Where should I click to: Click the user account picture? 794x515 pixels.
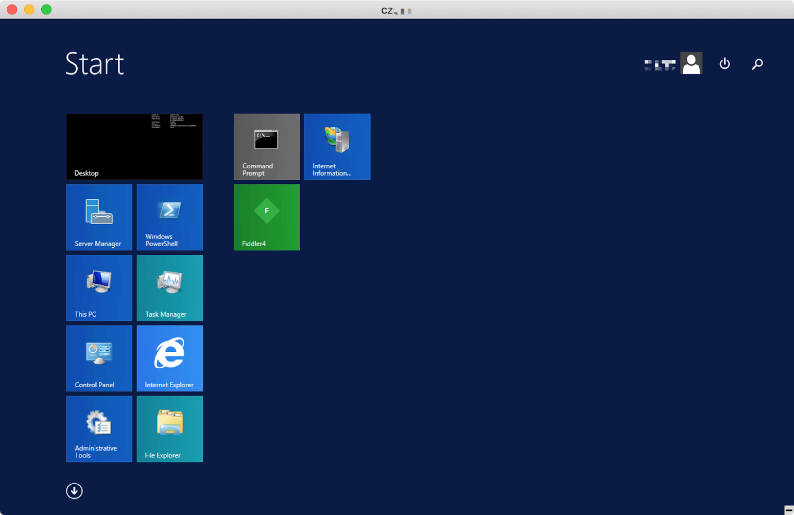[x=691, y=63]
